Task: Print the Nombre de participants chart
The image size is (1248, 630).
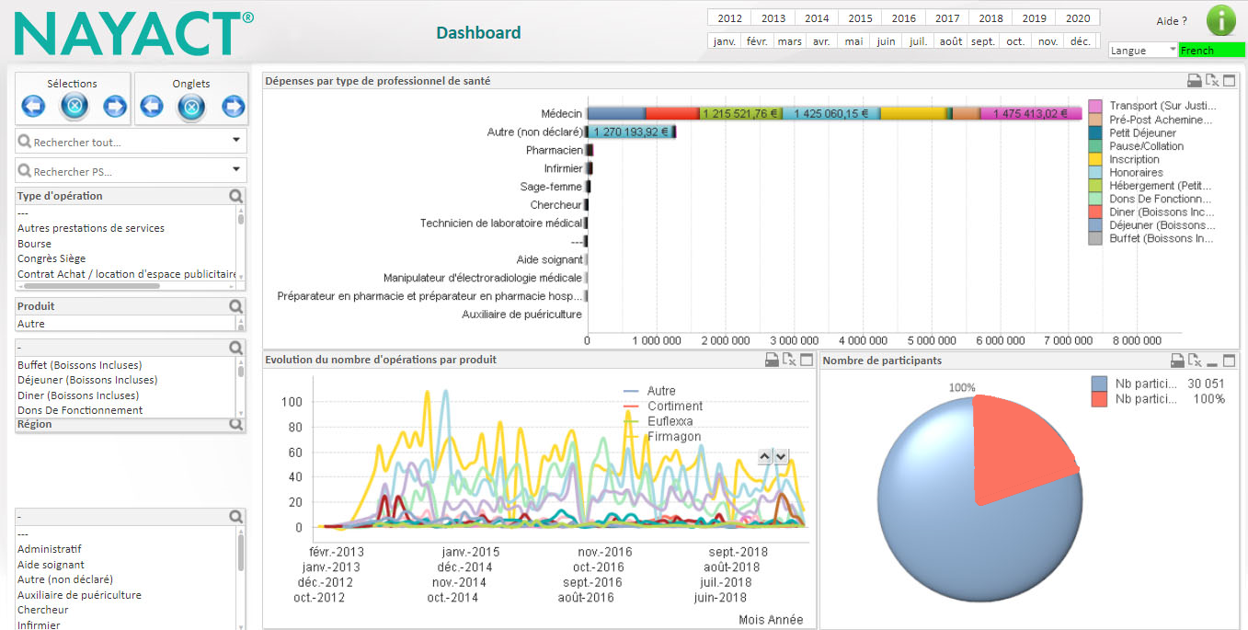Action: (1177, 360)
